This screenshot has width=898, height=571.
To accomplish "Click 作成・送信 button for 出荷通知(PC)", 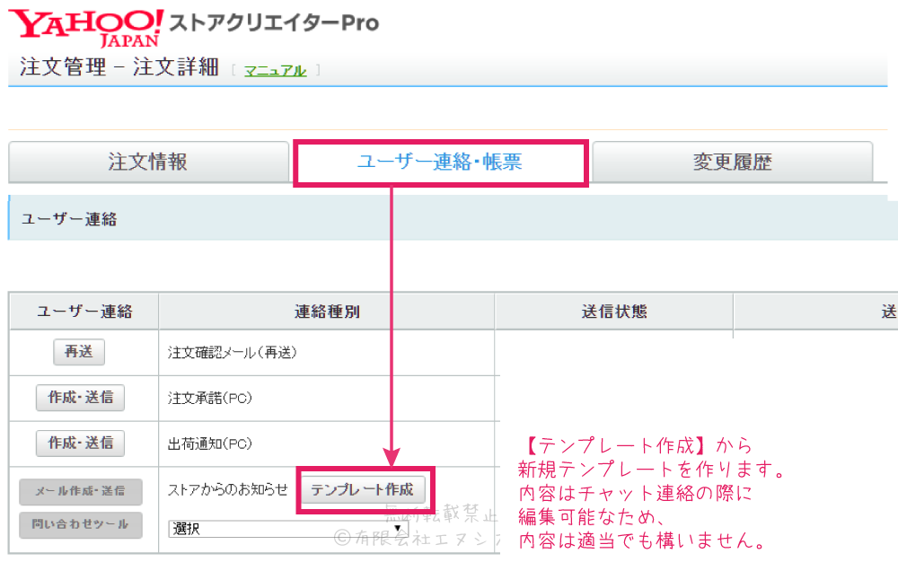I will coord(80,444).
